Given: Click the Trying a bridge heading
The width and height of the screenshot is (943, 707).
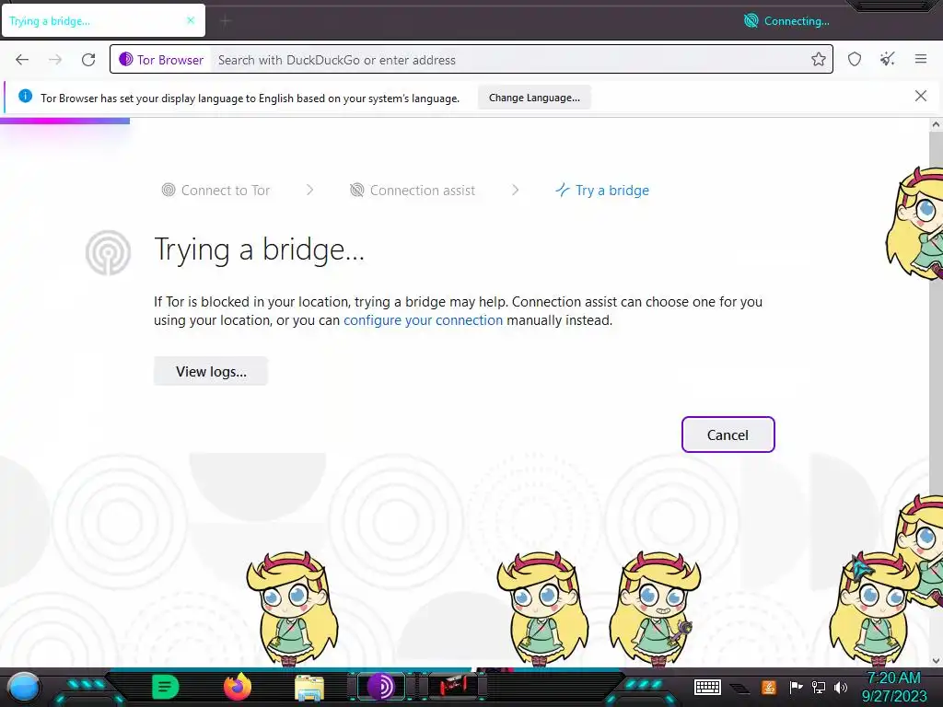Looking at the screenshot, I should pos(259,250).
